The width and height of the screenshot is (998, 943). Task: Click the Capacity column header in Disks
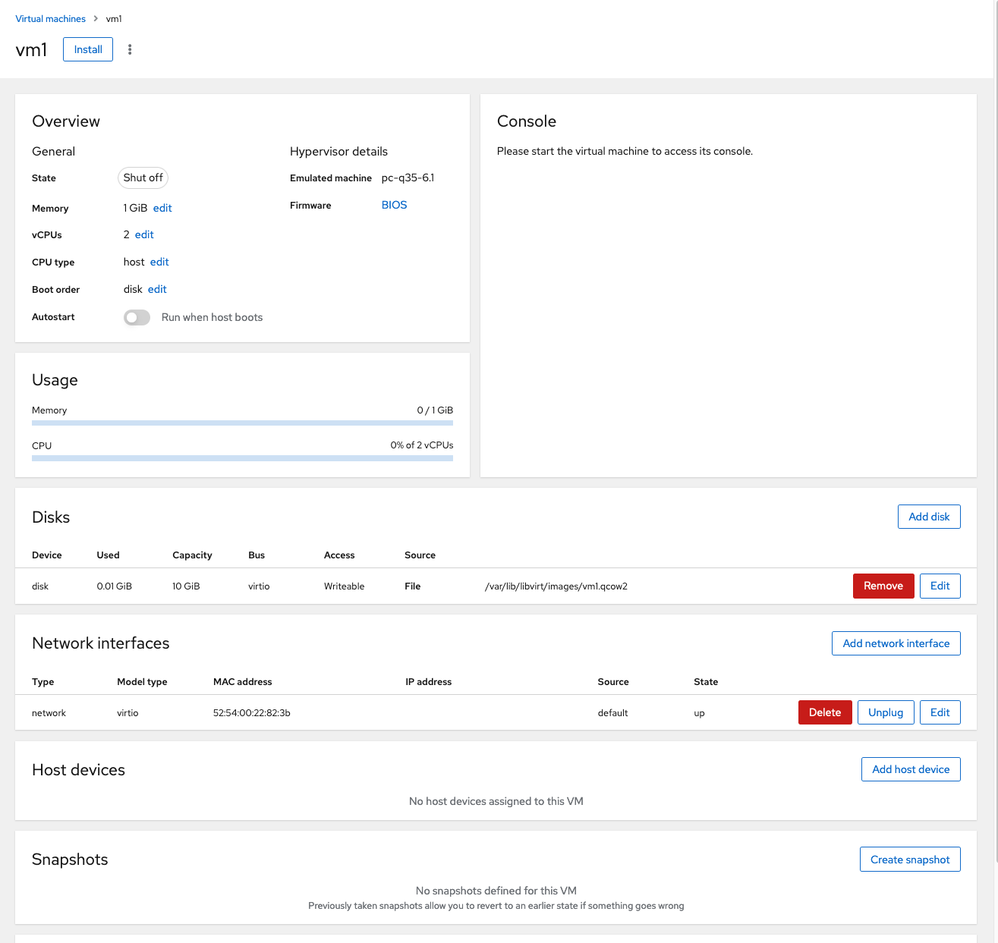[x=192, y=555]
